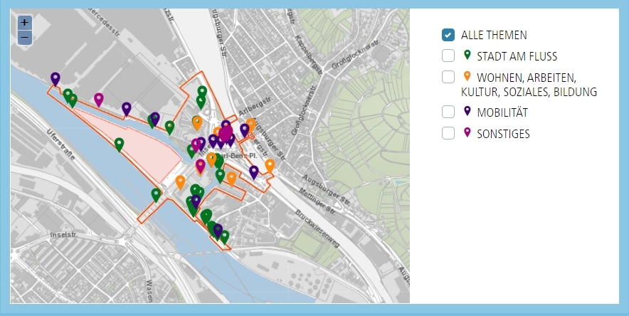
Task: Click the lone green marker on the southwest riverbank
Action: coord(156,194)
